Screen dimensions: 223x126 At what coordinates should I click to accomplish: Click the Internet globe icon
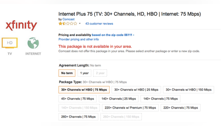pos(33,43)
